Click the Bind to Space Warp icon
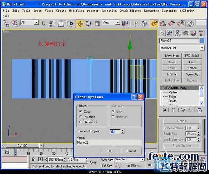Viewport: 209px width, 174px height. pyautogui.click(x=14, y=24)
